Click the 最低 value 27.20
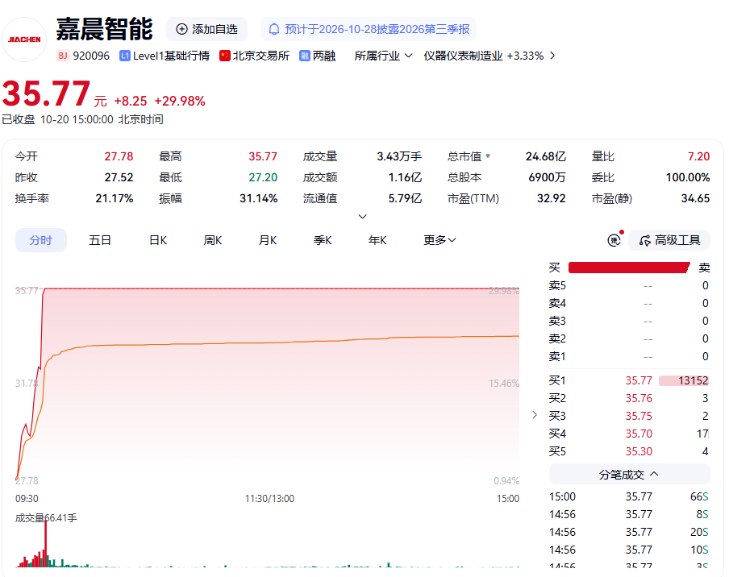729x577 pixels. click(263, 177)
